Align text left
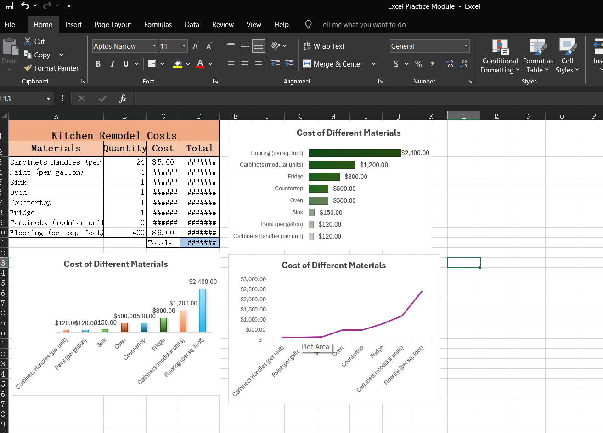Screen dimensions: 603x433 click(231, 64)
